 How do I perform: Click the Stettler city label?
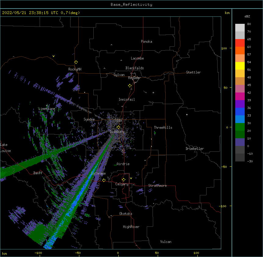point(193,72)
